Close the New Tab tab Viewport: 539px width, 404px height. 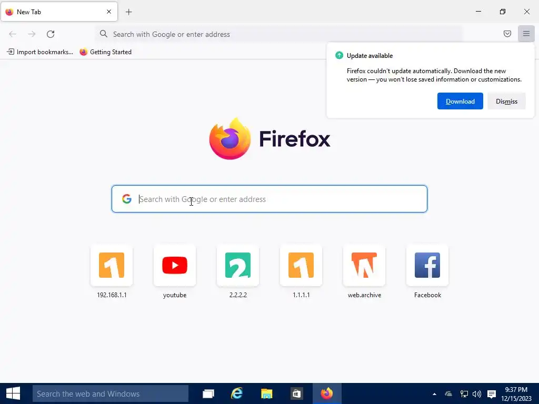click(x=108, y=12)
